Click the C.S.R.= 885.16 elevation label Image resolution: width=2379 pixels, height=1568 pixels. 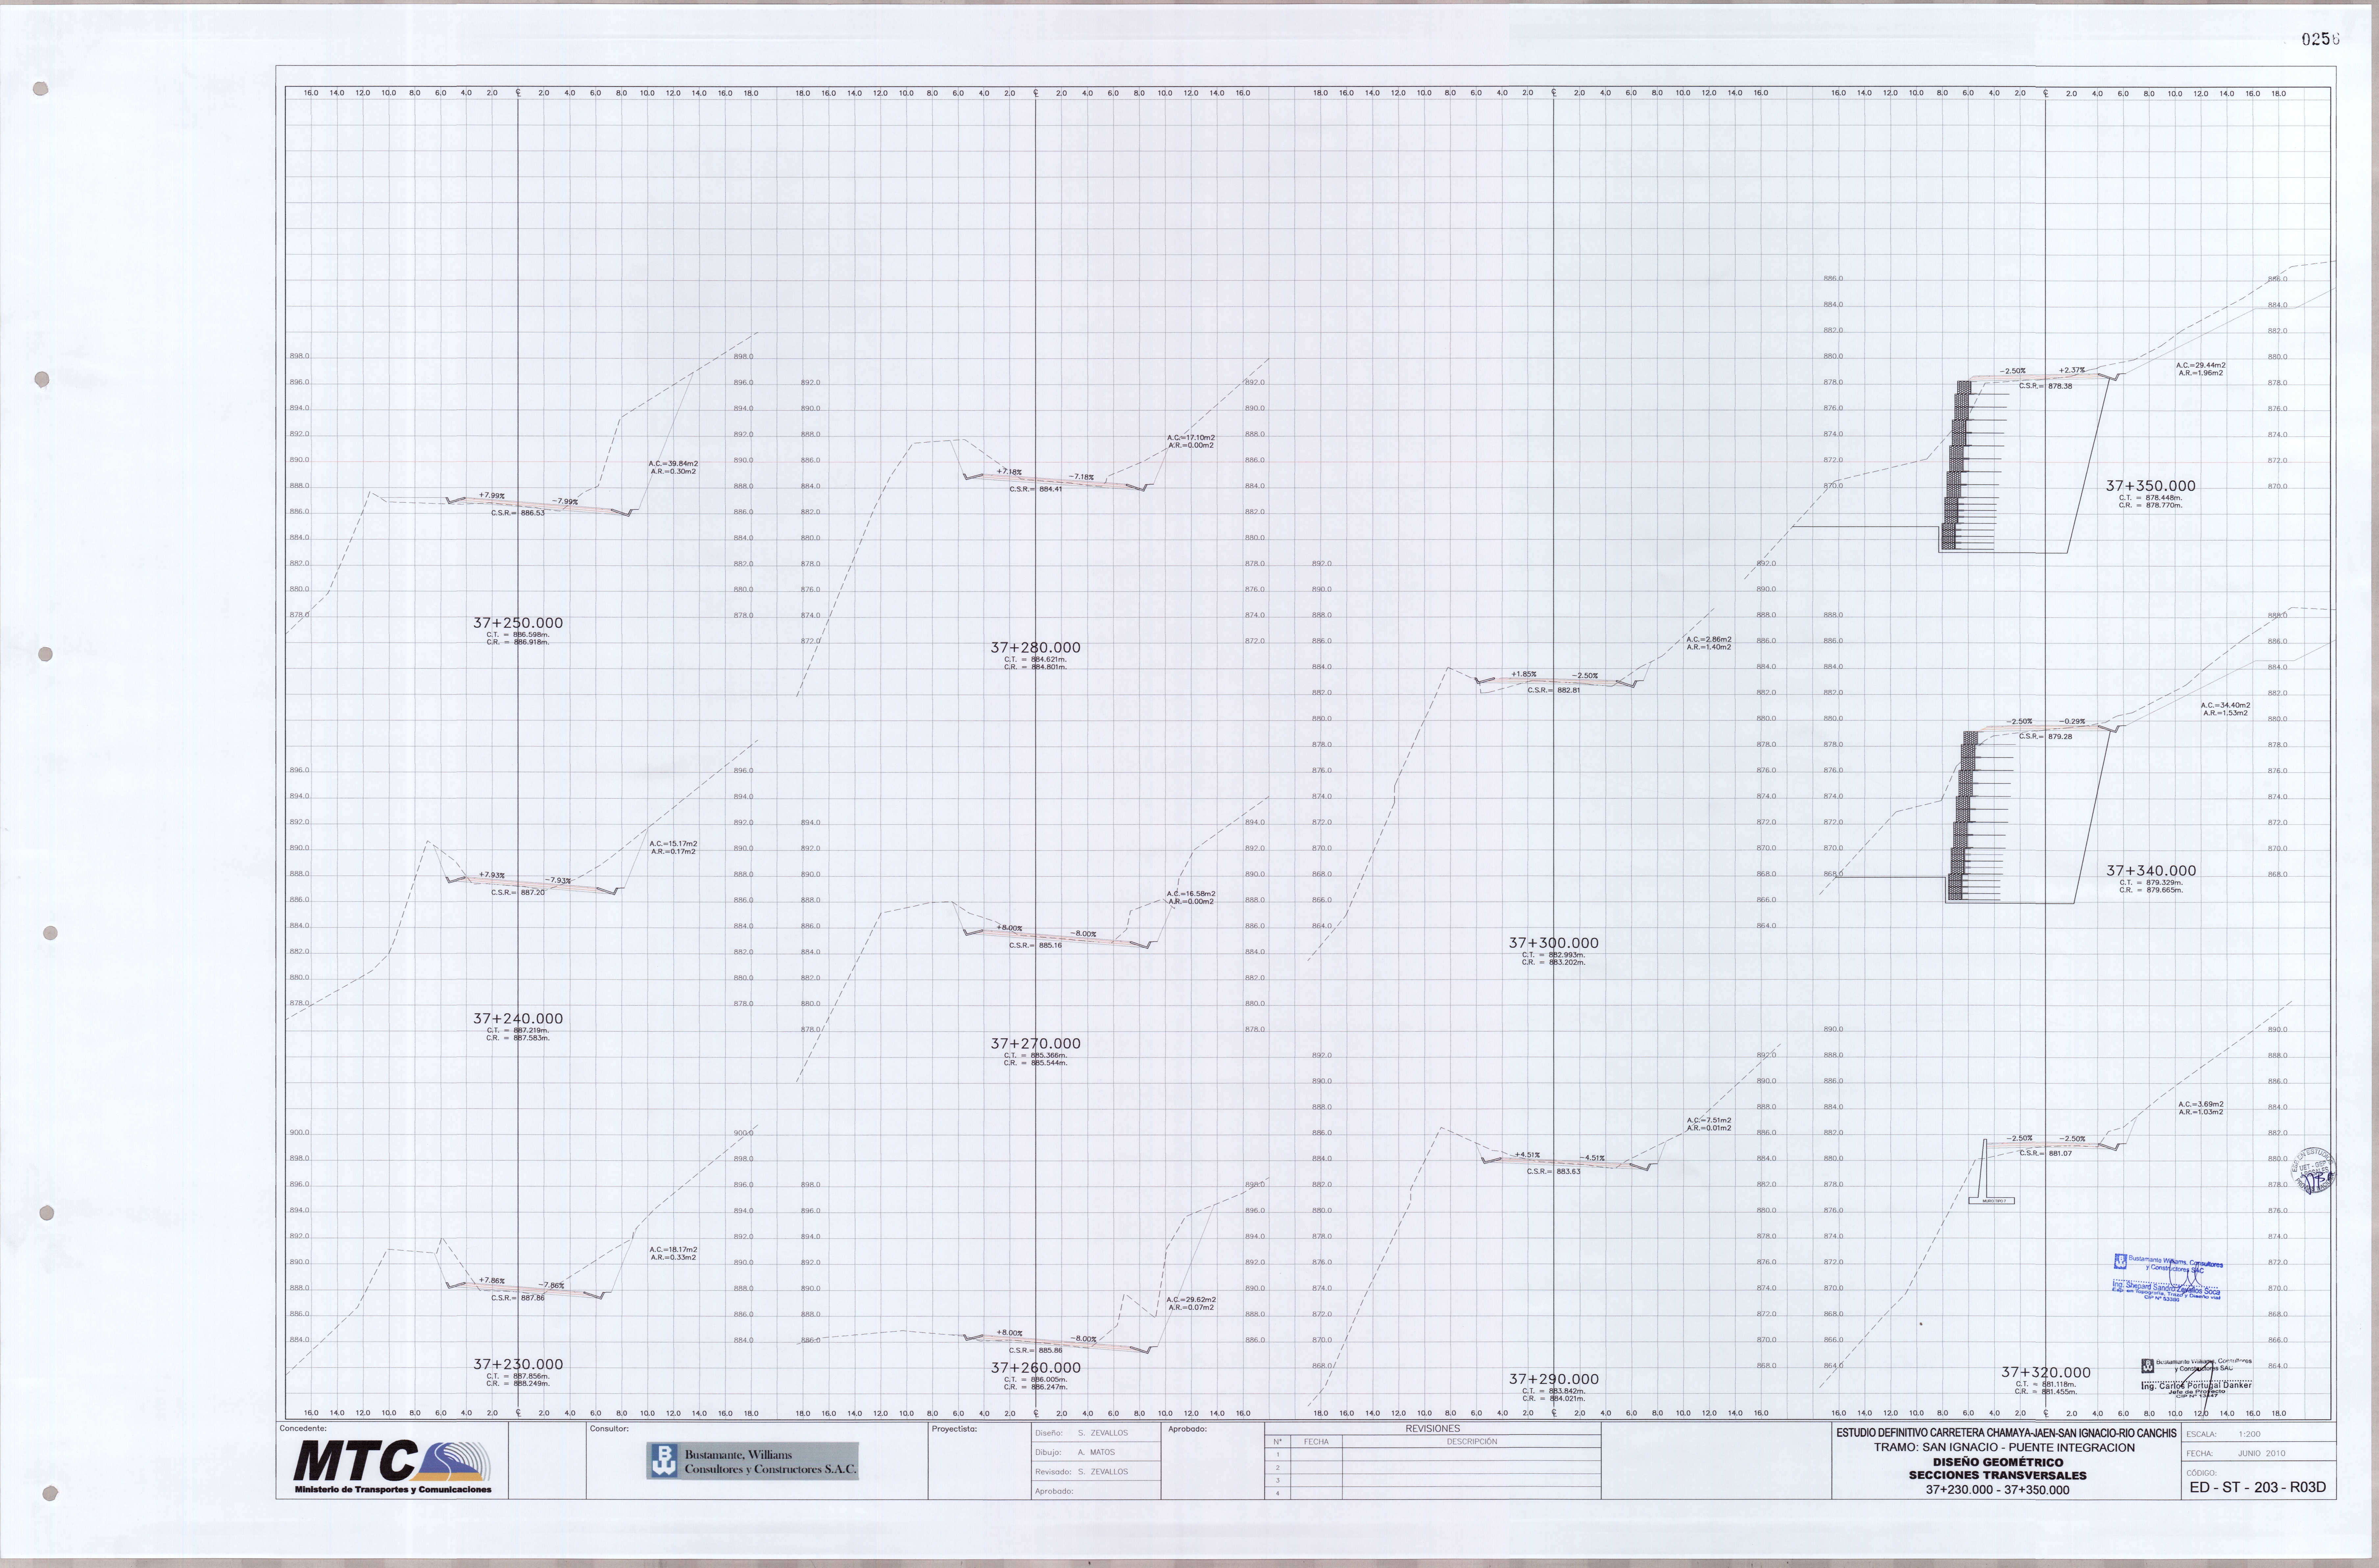(x=1036, y=945)
